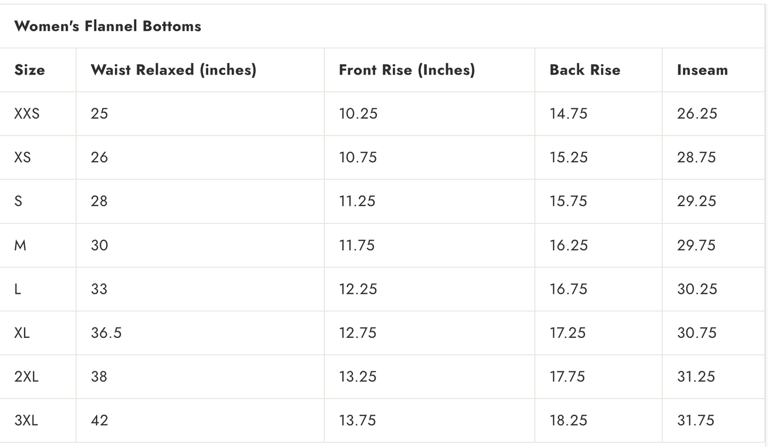The width and height of the screenshot is (768, 447).
Task: Click the 26.25 inseam value
Action: 697,113
